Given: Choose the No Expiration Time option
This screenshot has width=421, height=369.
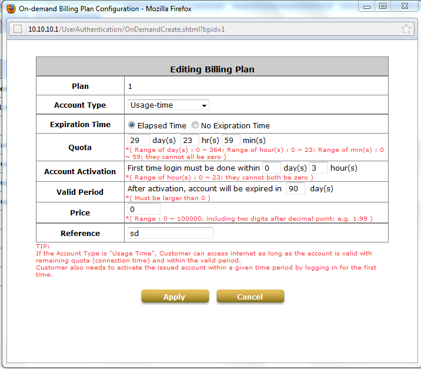Looking at the screenshot, I should [195, 125].
